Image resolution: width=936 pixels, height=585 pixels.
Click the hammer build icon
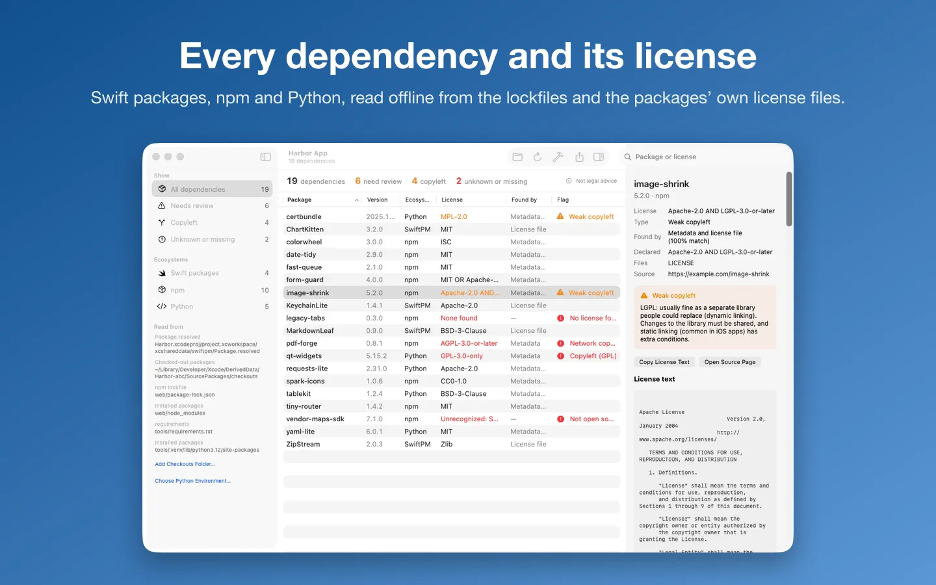tap(558, 157)
